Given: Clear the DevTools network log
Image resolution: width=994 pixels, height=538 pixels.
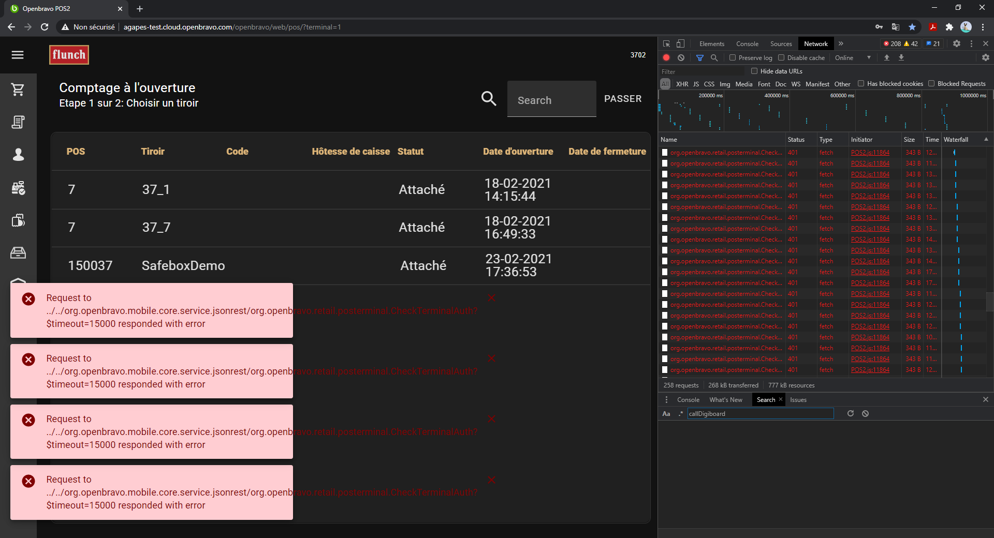Looking at the screenshot, I should (x=681, y=58).
